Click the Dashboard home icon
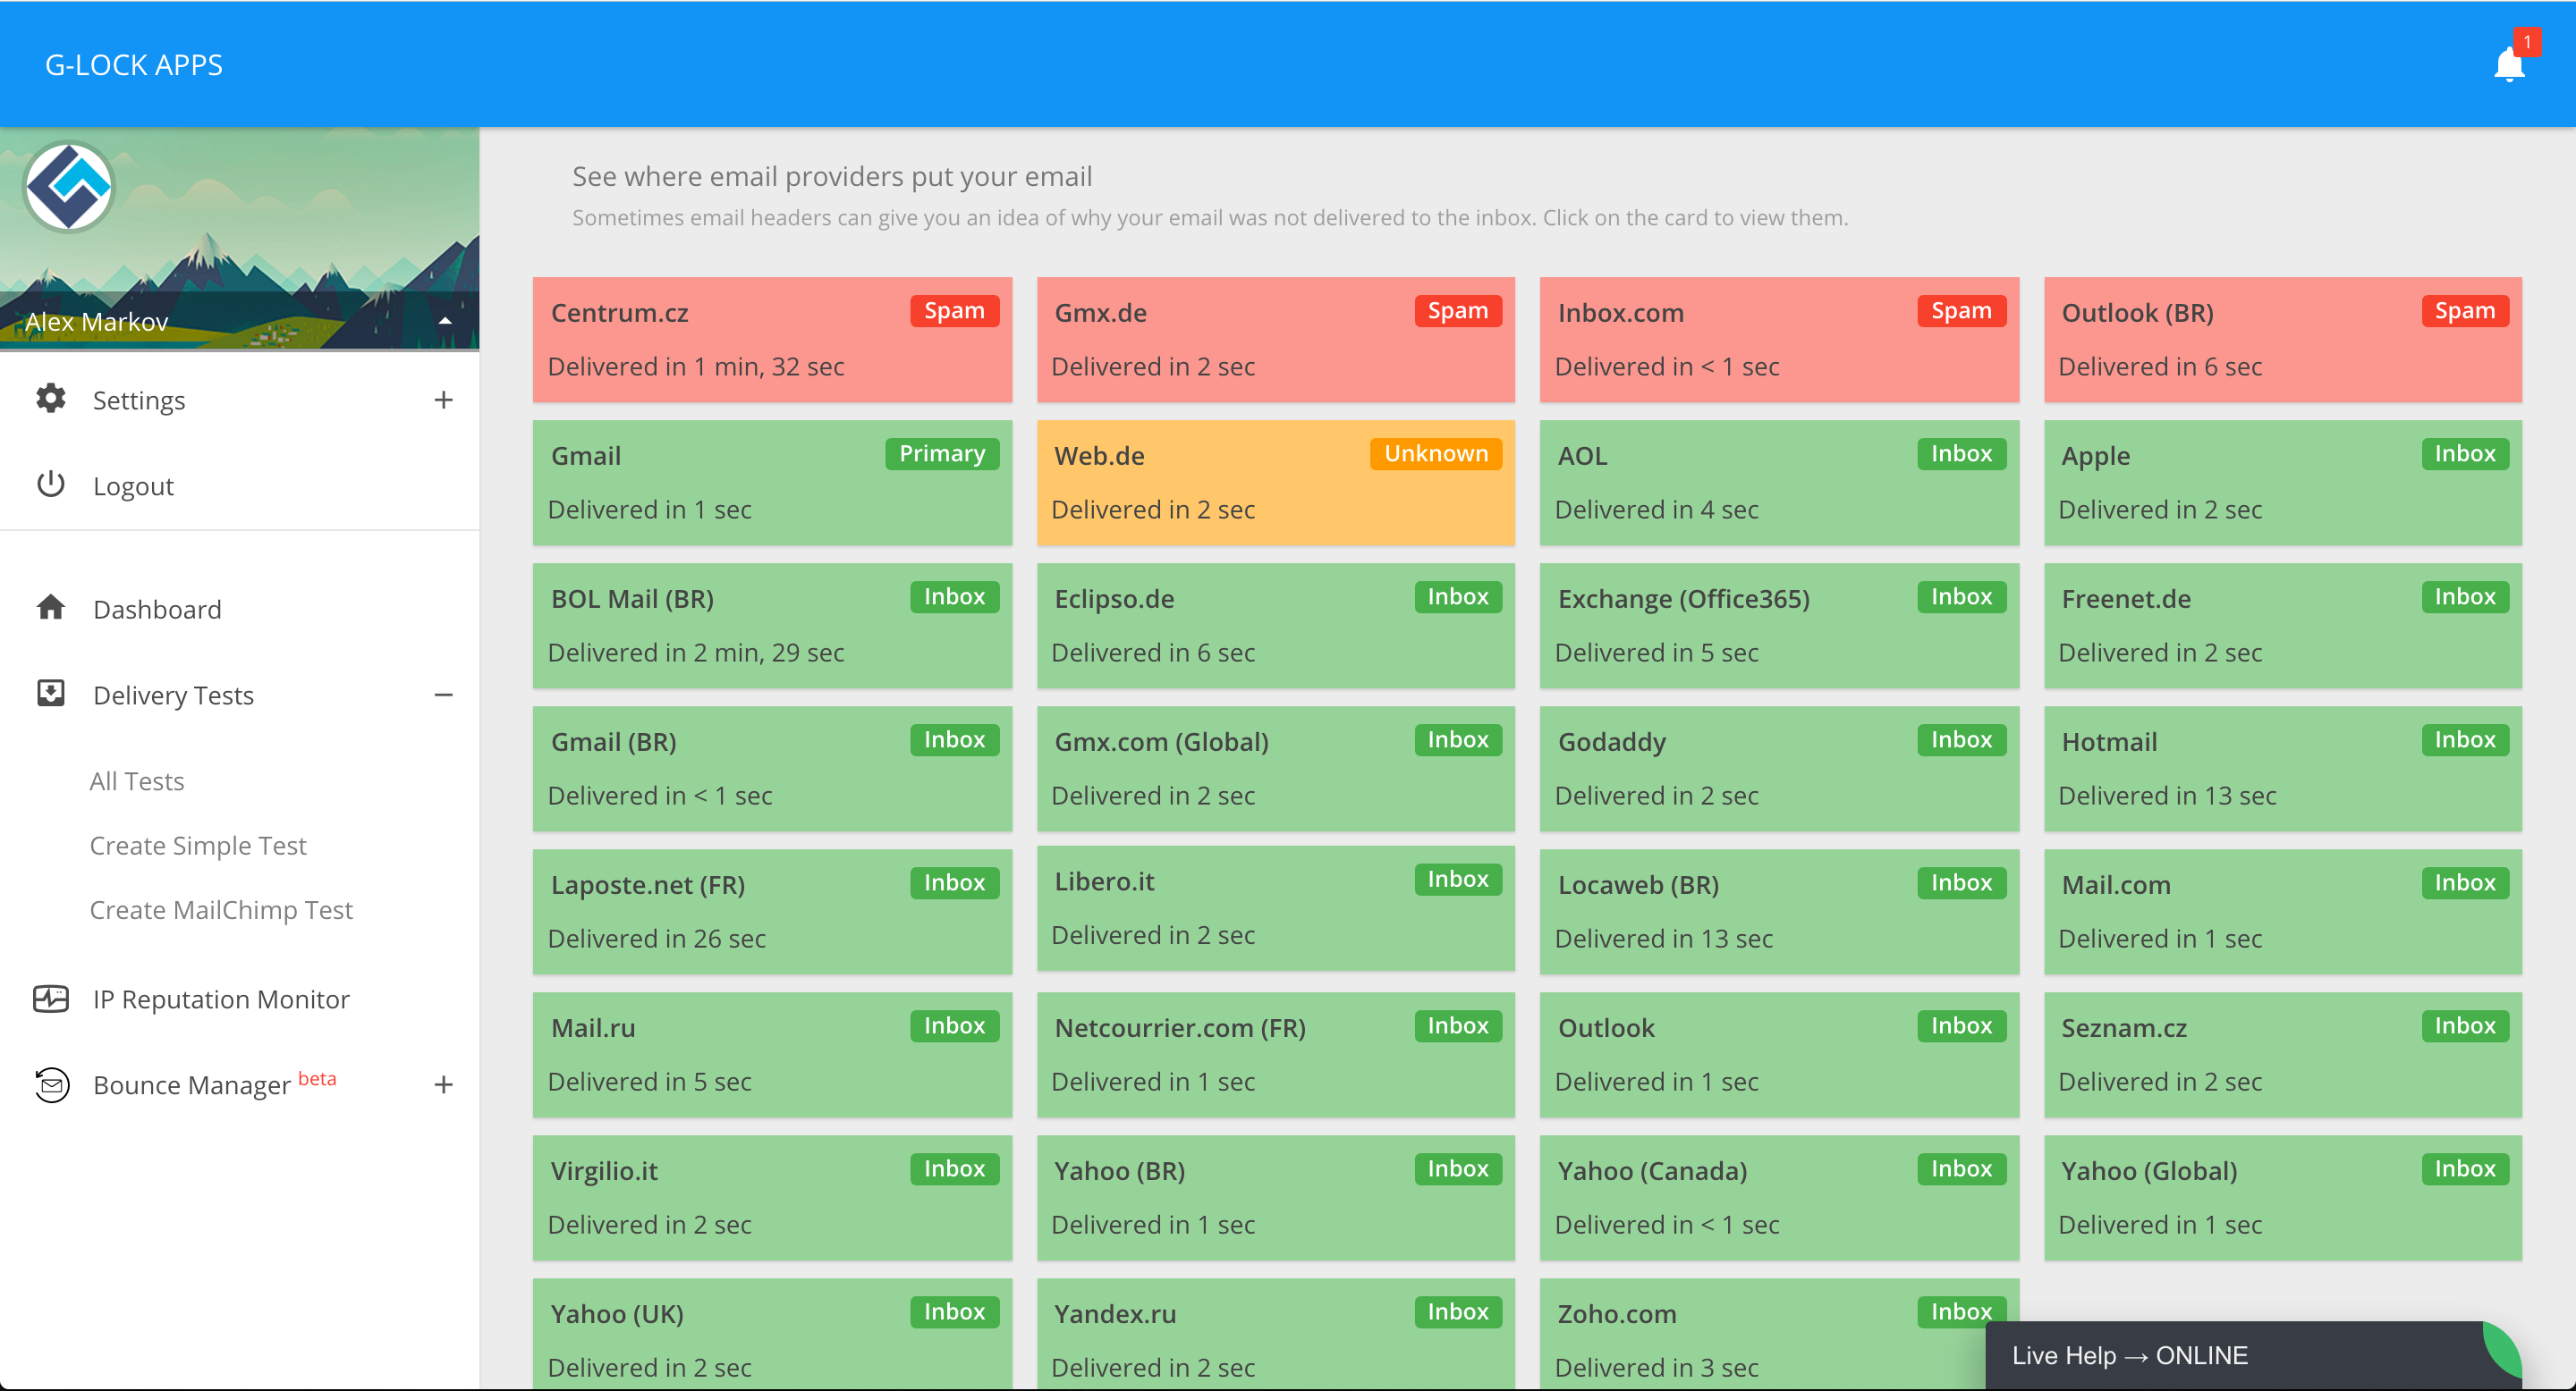Image resolution: width=2576 pixels, height=1391 pixels. coord(51,608)
